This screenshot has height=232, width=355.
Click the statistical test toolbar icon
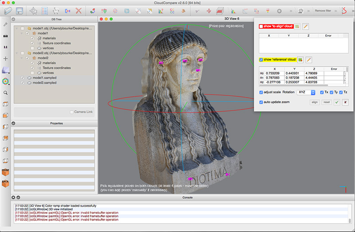tap(161, 11)
